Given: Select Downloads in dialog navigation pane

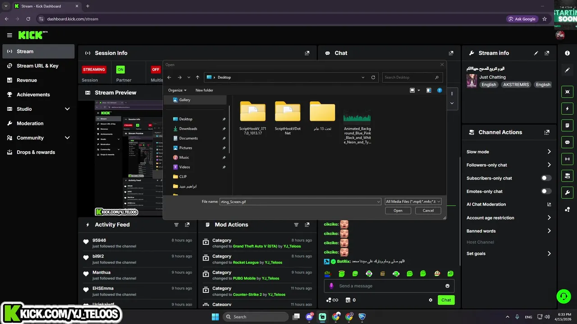Looking at the screenshot, I should (188, 129).
